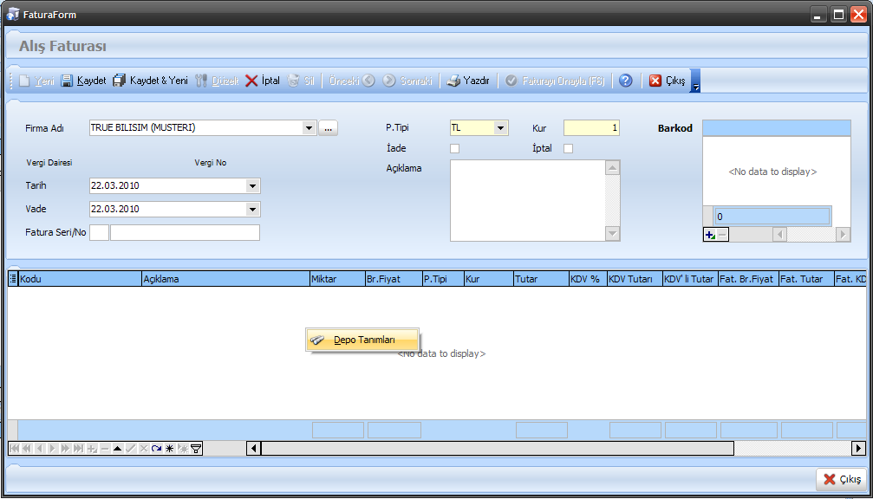Click the Çıkış button at bottom right
The width and height of the screenshot is (873, 499).
coord(841,479)
